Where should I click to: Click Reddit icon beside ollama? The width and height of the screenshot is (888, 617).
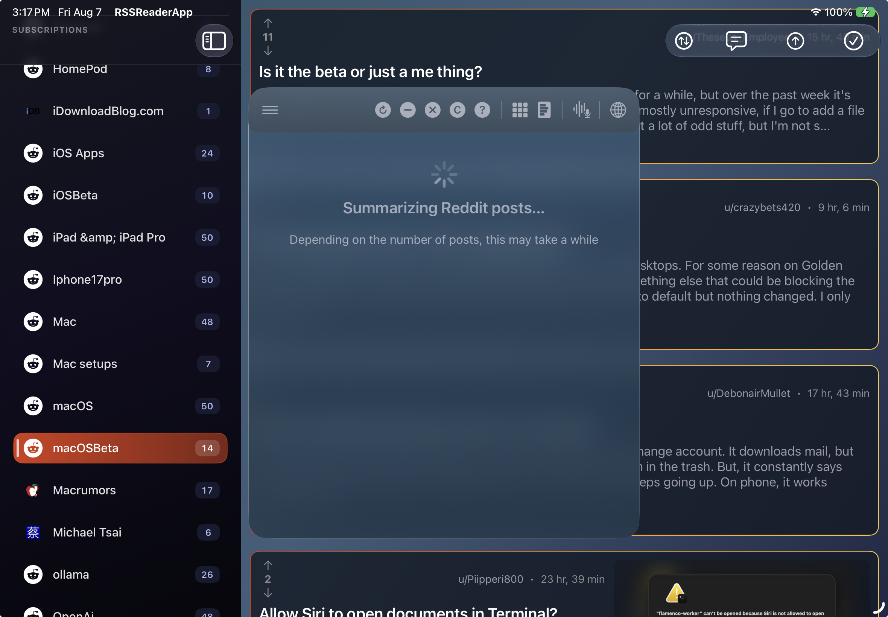click(33, 574)
